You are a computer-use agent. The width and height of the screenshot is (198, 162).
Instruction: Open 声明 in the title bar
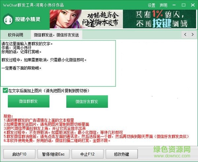[163, 5]
